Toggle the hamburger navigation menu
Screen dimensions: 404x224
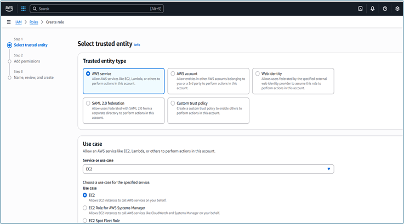pyautogui.click(x=9, y=22)
